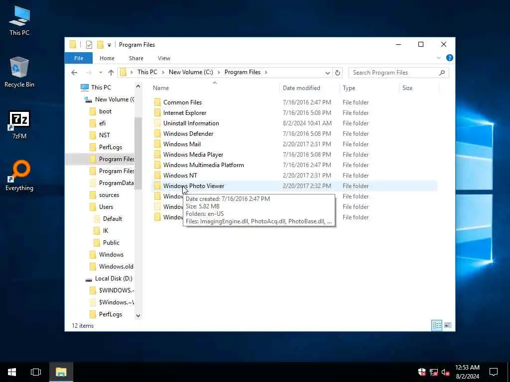
Task: Select the sources folder in navigation tree
Action: pyautogui.click(x=109, y=195)
